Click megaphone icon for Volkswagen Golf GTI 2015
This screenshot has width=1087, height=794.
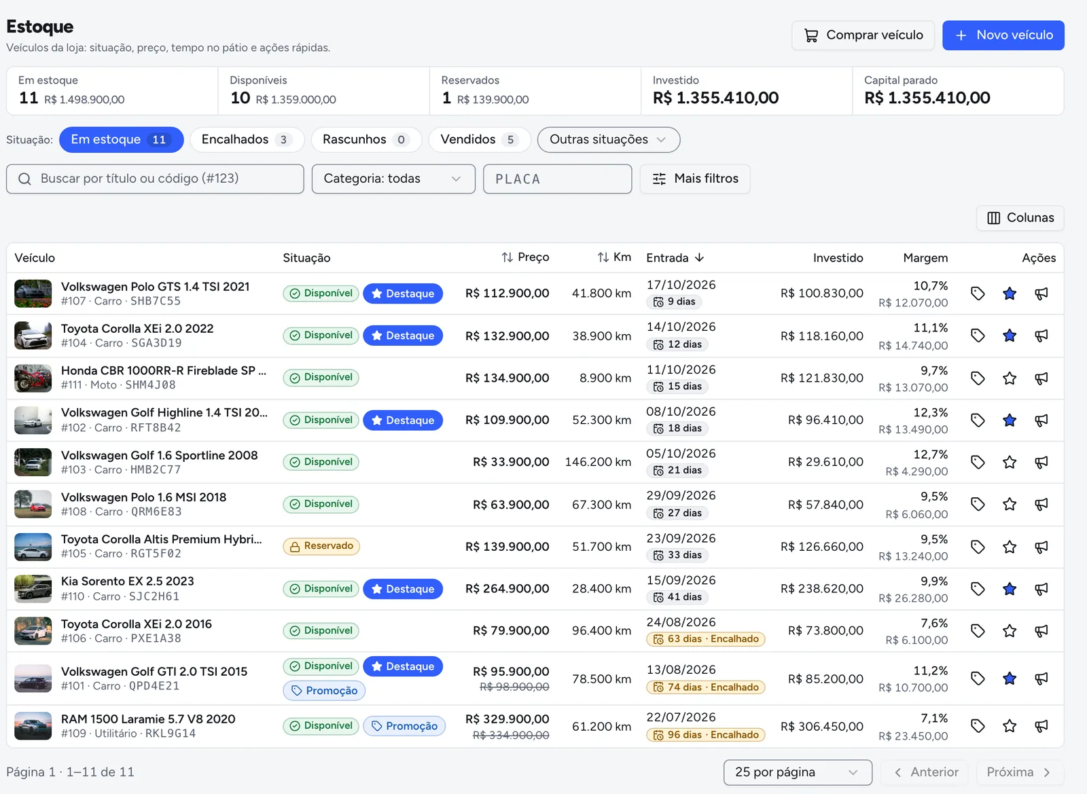point(1041,679)
